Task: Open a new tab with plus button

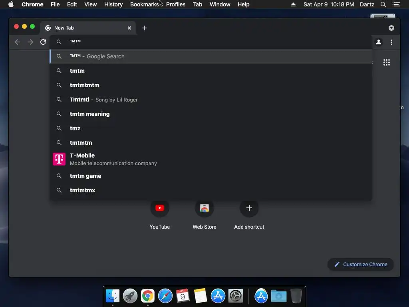Action: pos(145,28)
